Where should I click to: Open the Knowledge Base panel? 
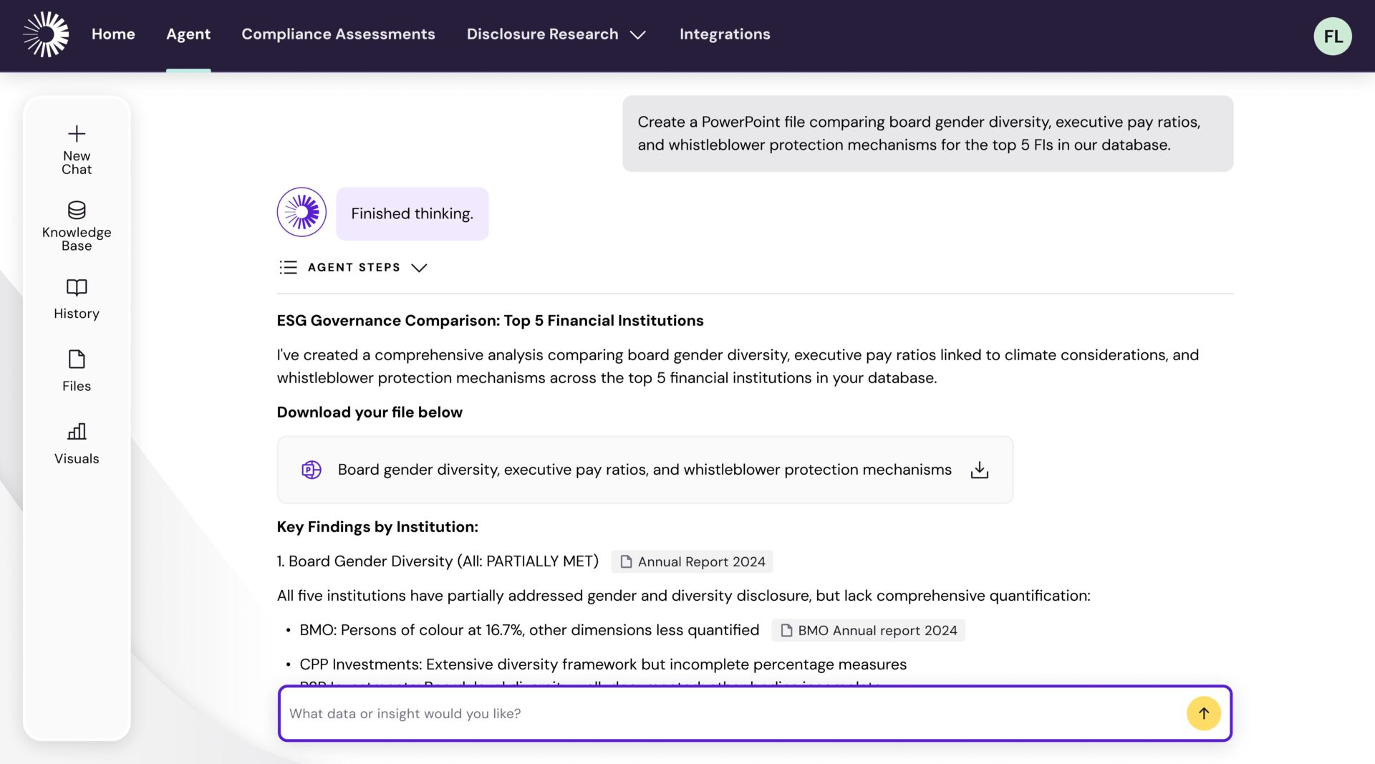tap(77, 226)
